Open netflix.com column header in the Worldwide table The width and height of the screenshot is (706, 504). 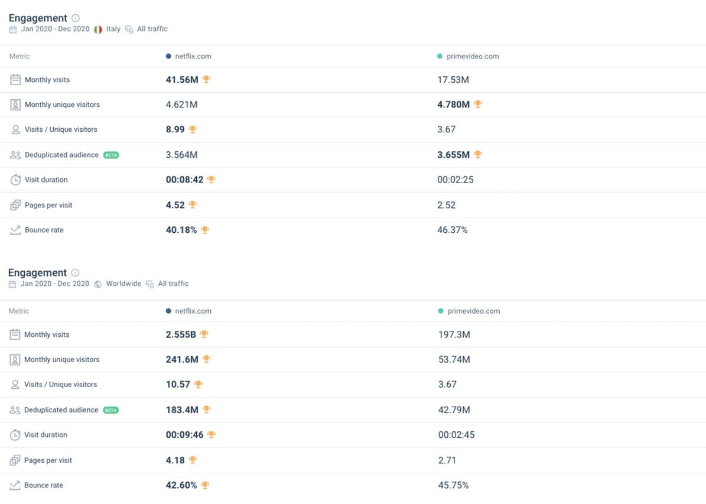point(193,311)
